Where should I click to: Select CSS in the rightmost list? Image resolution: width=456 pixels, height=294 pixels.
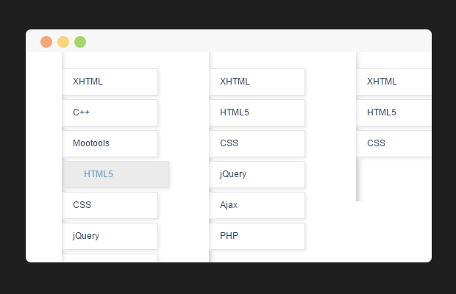click(x=394, y=143)
